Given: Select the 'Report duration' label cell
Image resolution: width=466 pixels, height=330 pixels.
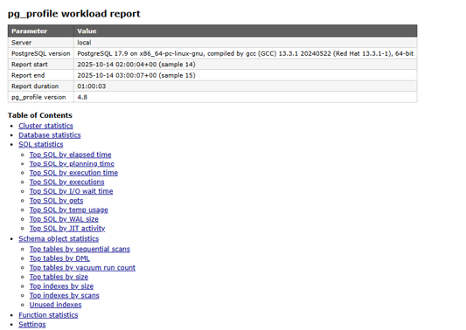Looking at the screenshot, I should click(41, 86).
